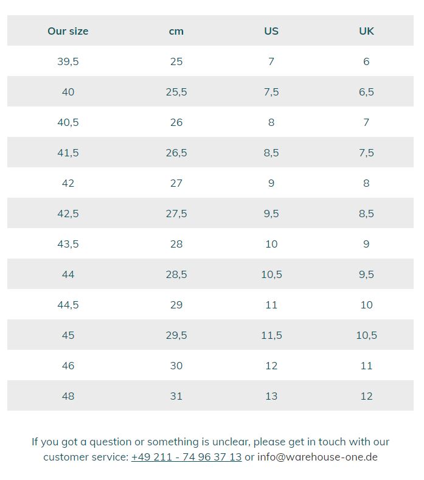Click the 29,5 cm cell
Image resolution: width=424 pixels, height=480 pixels.
tap(176, 335)
